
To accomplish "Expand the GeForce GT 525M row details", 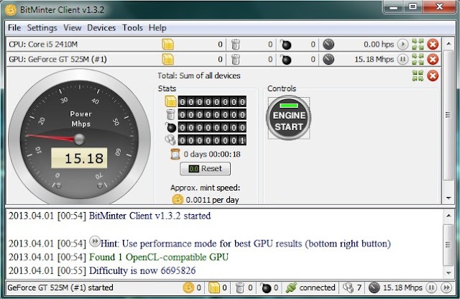I will click(418, 60).
